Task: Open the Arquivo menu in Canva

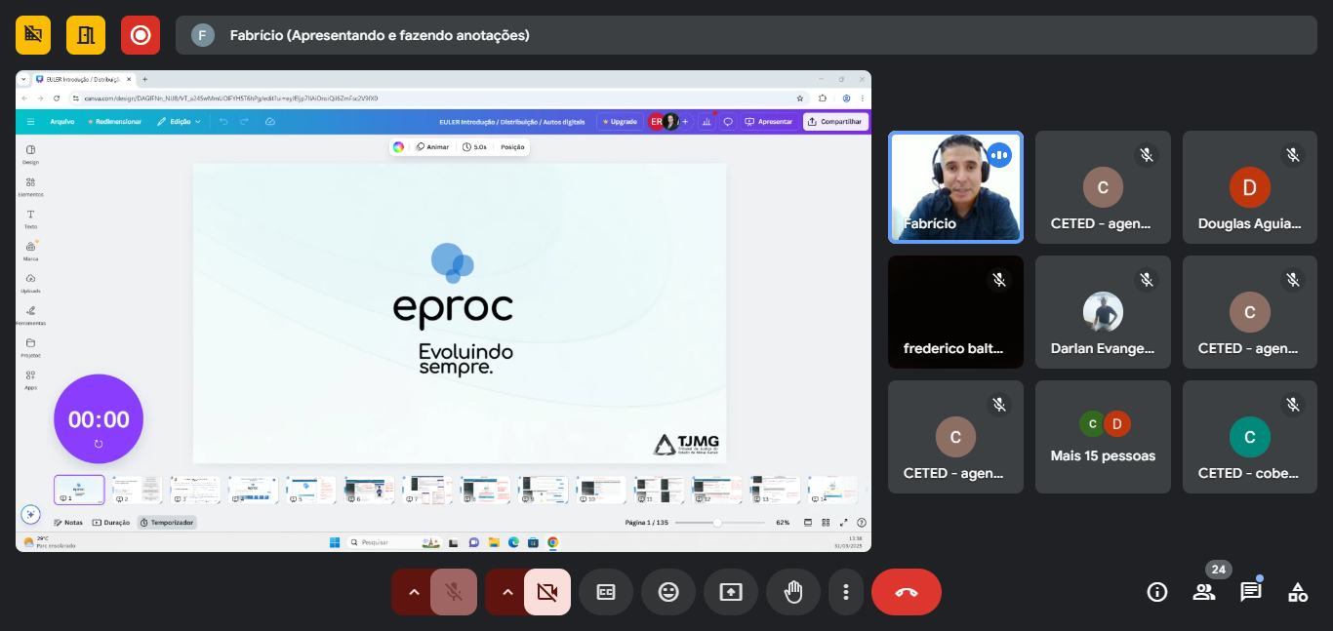Action: [62, 122]
